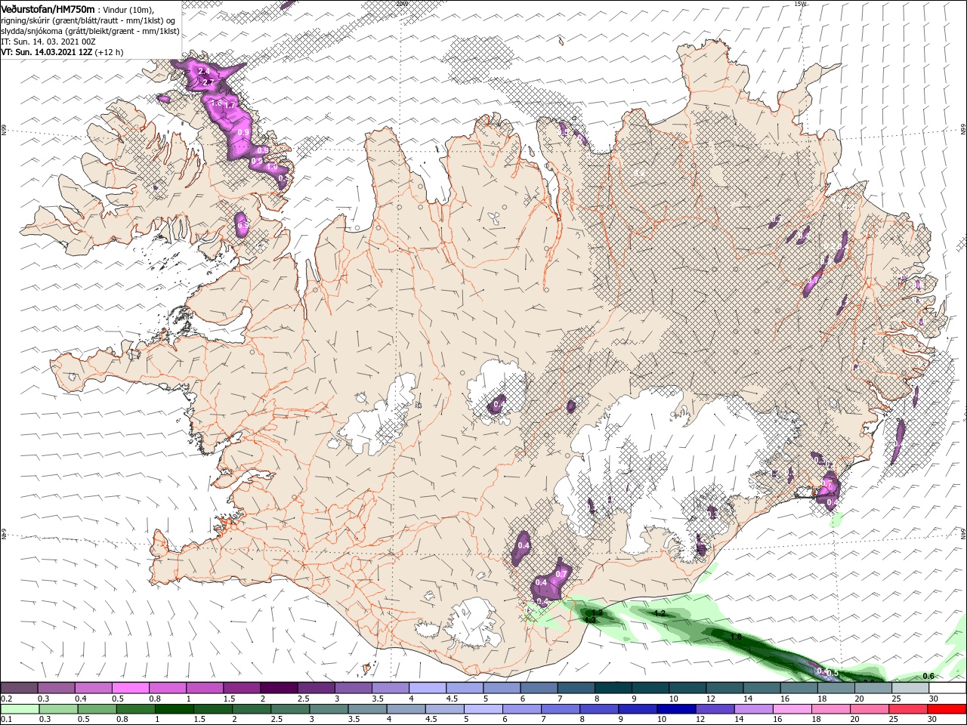Viewport: 967px width, 725px height.
Task: Pick the pale green 0.1 swatch in rain legend
Action: click(x=20, y=709)
